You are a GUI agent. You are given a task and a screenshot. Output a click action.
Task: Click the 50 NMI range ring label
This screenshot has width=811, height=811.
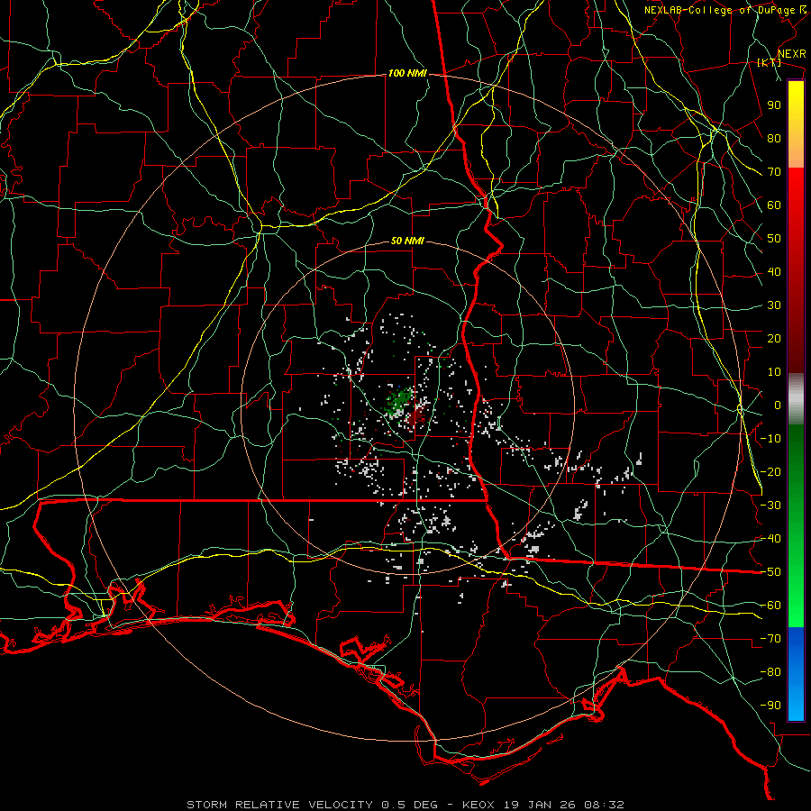[407, 241]
